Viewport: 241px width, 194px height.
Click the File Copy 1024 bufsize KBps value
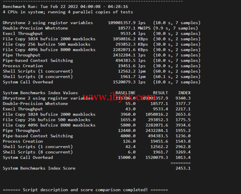point(124,39)
